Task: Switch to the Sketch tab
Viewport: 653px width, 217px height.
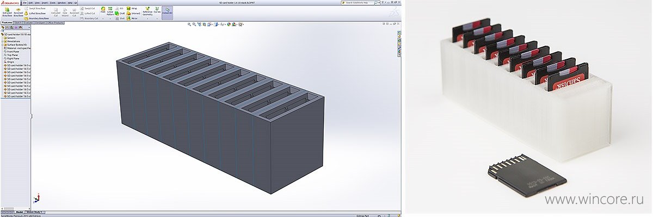Action: pyautogui.click(x=18, y=23)
